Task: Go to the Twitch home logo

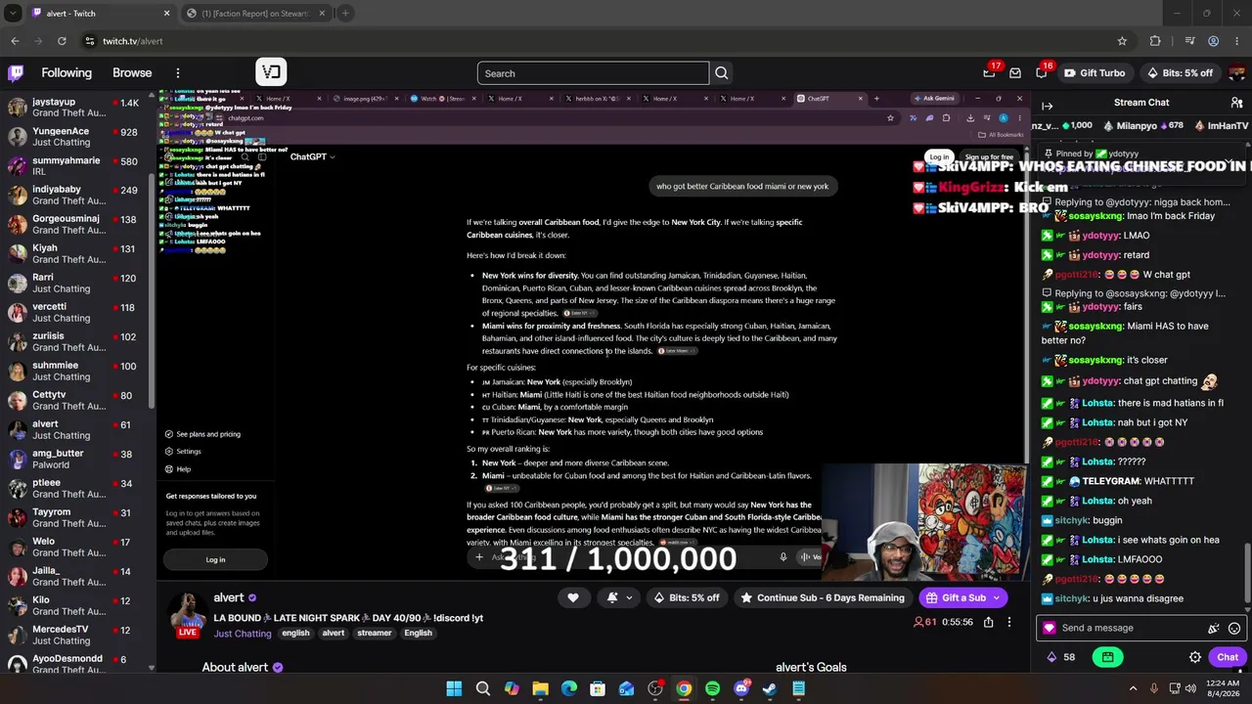Action: coord(16,73)
